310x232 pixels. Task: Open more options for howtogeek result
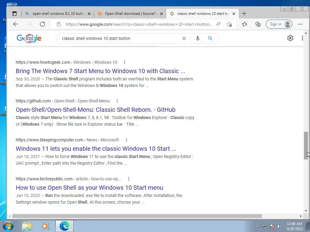124,62
